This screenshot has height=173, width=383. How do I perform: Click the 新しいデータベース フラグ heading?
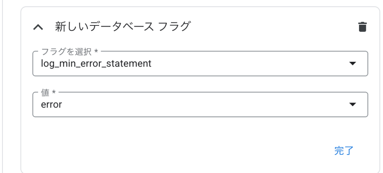point(122,27)
